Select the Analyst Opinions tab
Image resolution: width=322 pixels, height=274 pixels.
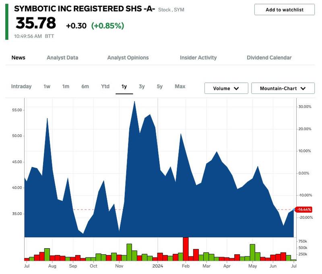click(x=128, y=58)
